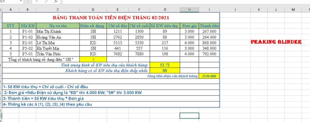
Task: Select the Thành tiền header cell
Action: click(209, 26)
